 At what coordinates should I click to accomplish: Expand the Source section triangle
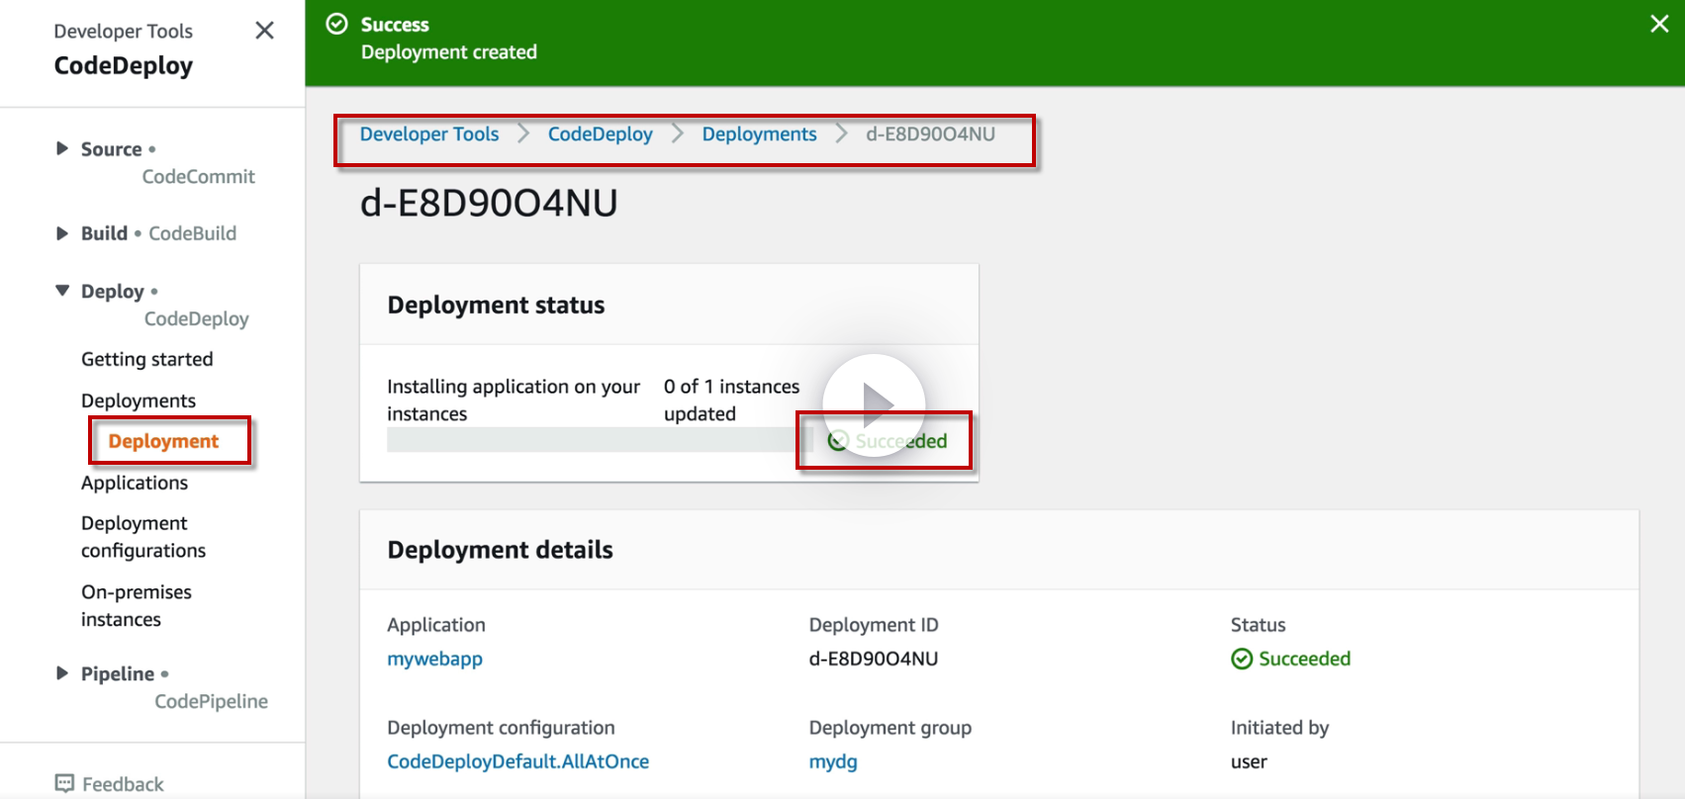62,148
